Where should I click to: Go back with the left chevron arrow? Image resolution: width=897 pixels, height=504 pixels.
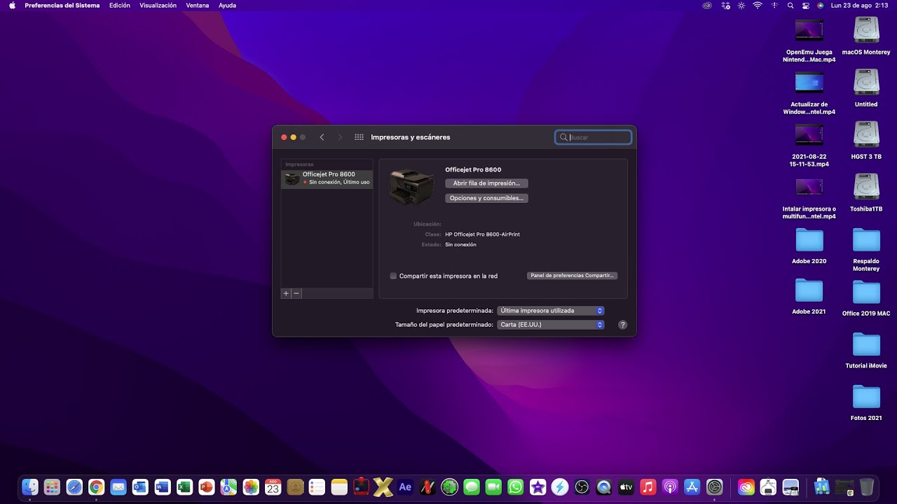pyautogui.click(x=322, y=137)
